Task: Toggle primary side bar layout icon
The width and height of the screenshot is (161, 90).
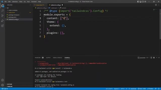Action: (x=138, y=1)
